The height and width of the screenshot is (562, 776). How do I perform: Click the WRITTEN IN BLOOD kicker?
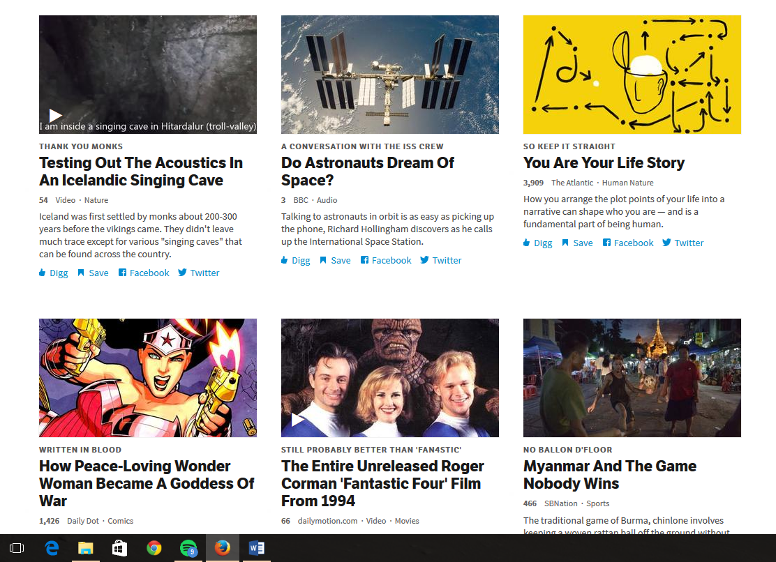coord(80,450)
